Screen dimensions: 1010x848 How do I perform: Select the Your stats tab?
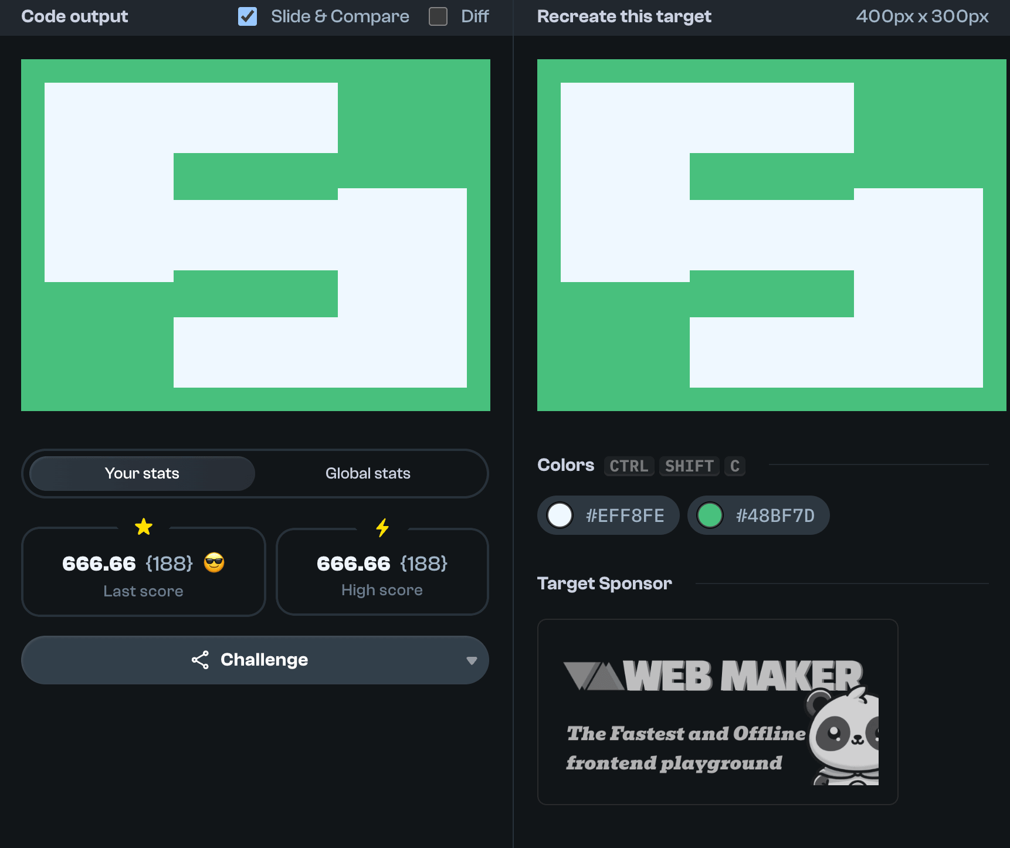click(142, 473)
